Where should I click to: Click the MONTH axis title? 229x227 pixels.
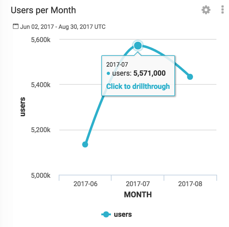[x=138, y=195]
